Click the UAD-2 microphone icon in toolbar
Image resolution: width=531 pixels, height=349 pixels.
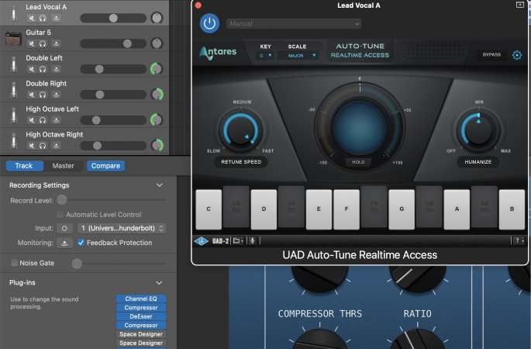(252, 241)
